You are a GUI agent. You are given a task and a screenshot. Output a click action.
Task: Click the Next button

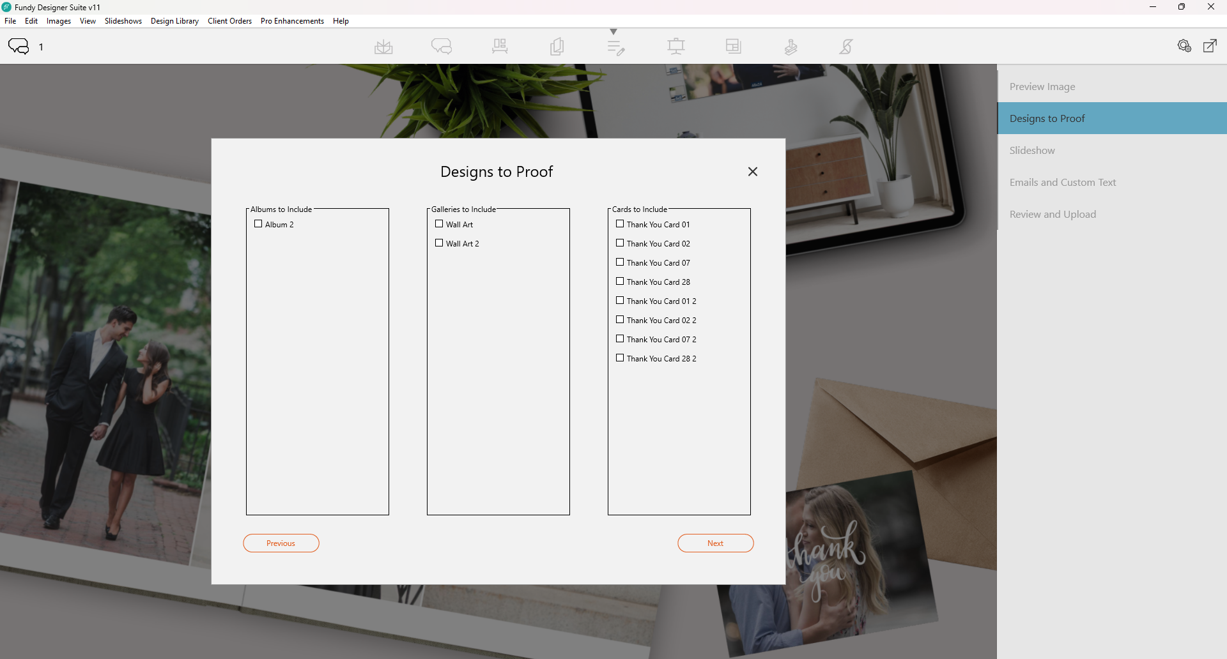click(x=716, y=543)
